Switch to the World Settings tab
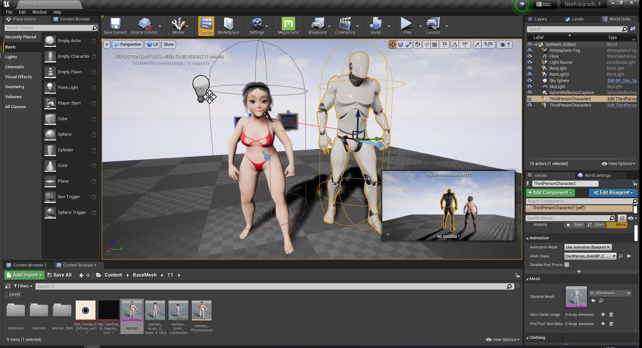This screenshot has height=348, width=642. coord(598,176)
